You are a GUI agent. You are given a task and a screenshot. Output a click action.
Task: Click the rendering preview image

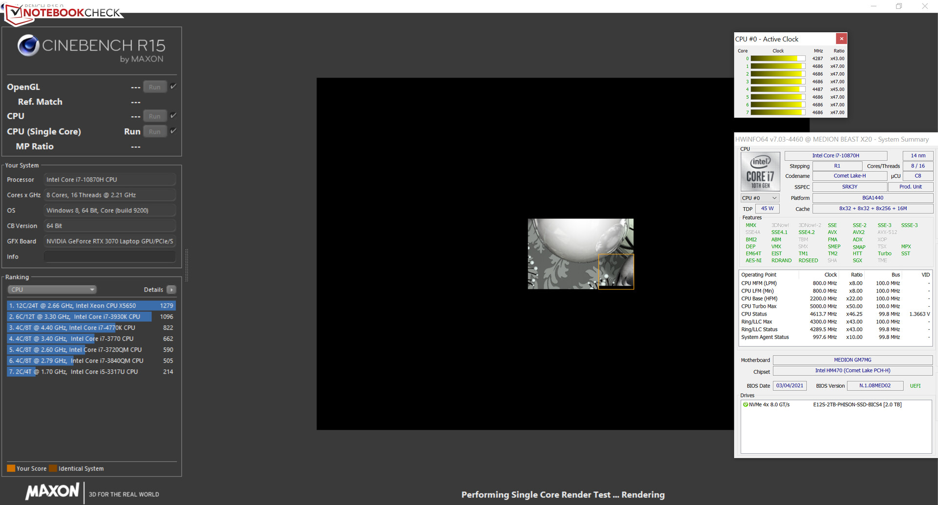(580, 254)
